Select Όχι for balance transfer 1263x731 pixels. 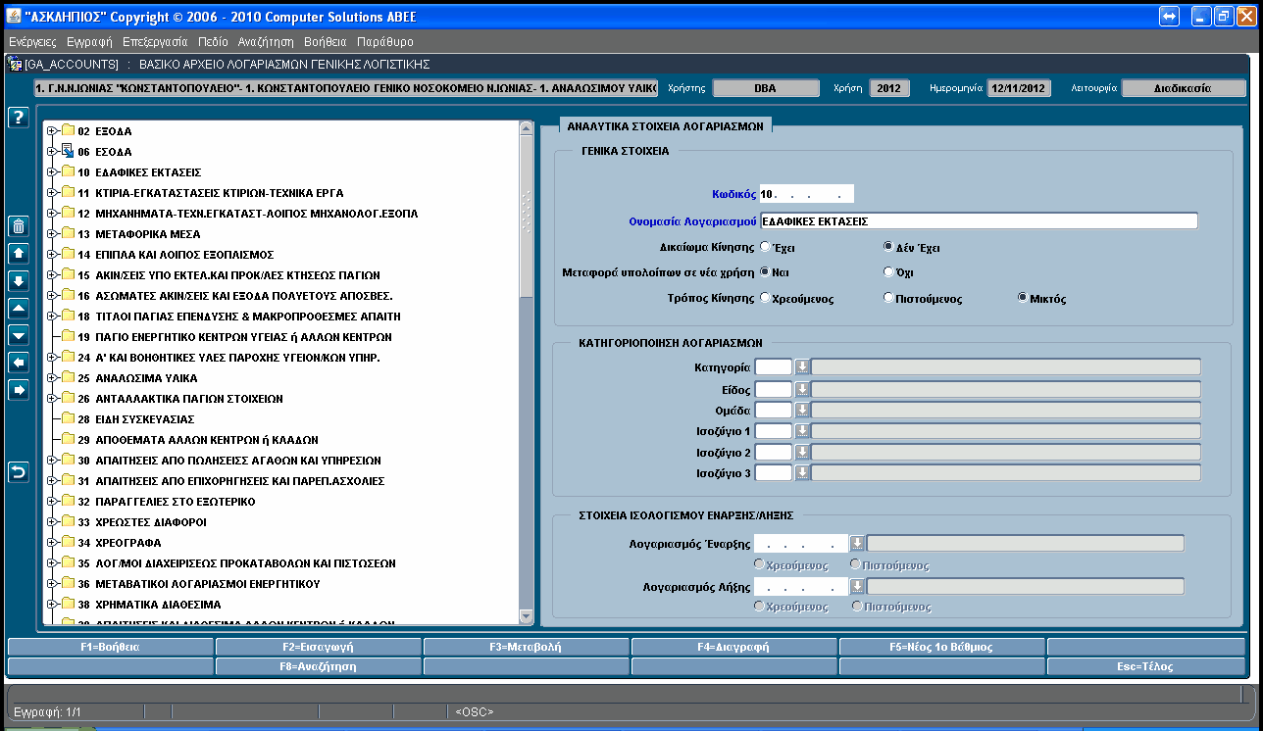888,272
